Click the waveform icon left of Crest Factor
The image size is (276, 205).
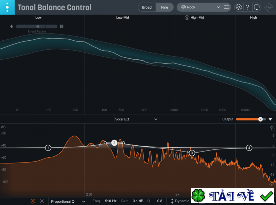11,26
